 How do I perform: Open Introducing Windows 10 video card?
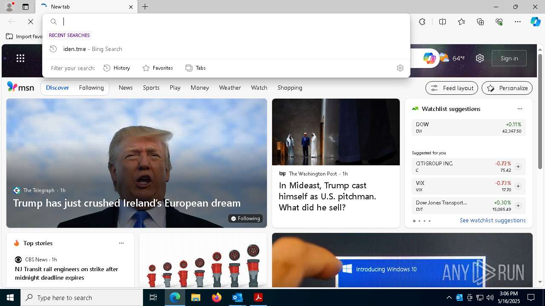(402, 260)
